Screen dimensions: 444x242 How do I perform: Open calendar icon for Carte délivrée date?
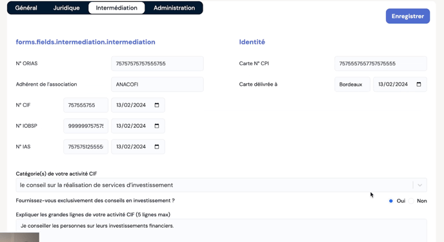419,85
